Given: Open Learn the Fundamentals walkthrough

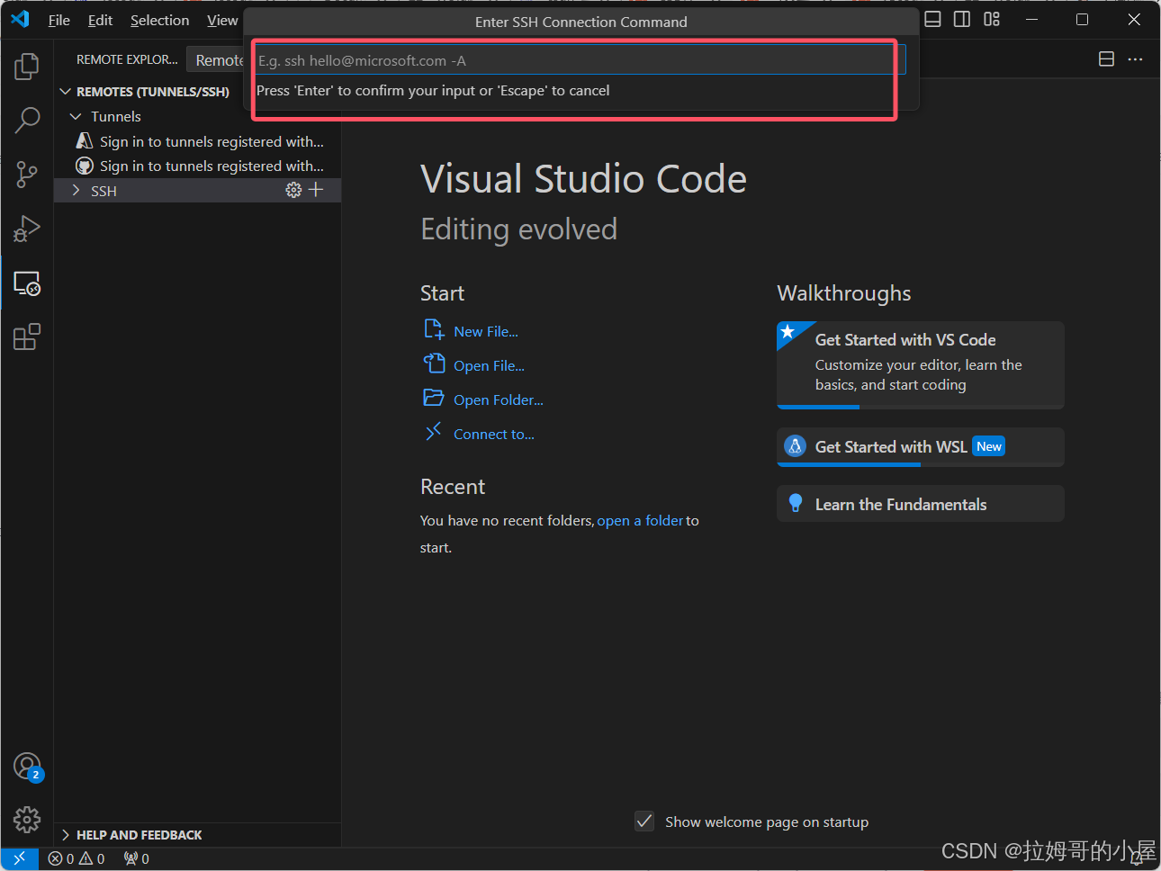Looking at the screenshot, I should pos(920,504).
